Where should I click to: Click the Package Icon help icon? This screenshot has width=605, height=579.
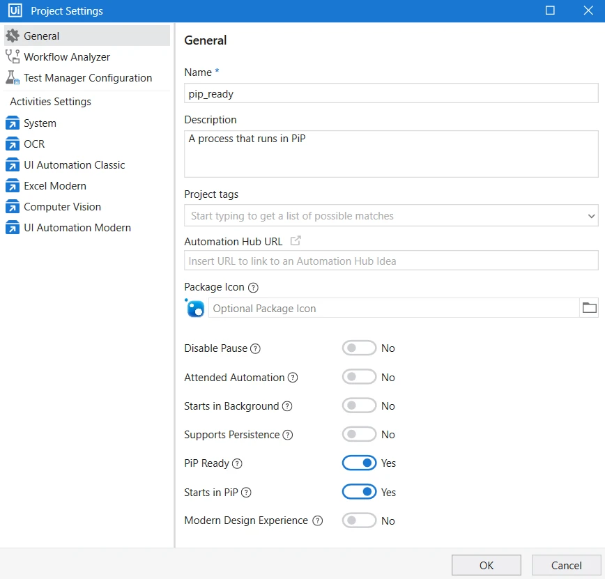click(x=253, y=287)
